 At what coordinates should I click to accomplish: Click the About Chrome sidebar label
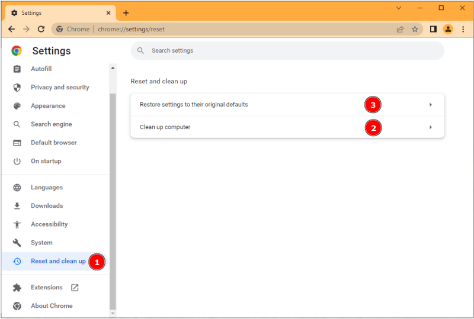point(52,306)
